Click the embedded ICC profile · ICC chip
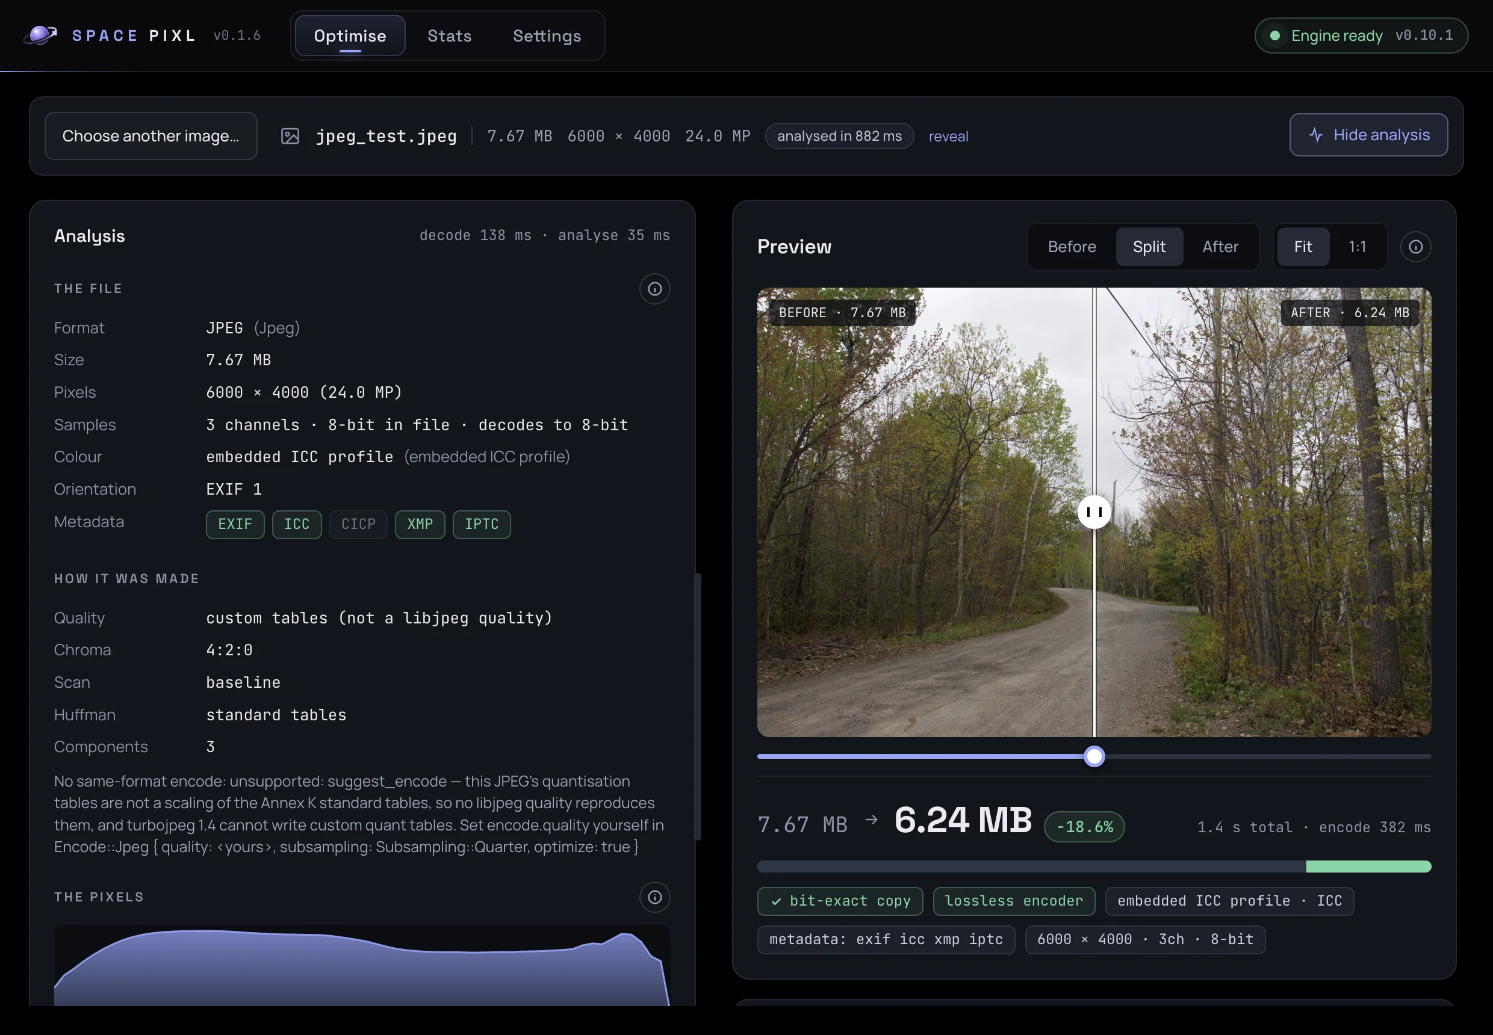This screenshot has width=1493, height=1035. pos(1229,901)
